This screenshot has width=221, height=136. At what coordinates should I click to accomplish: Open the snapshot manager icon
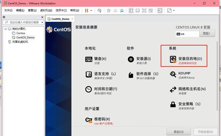pyautogui.click(x=122, y=11)
